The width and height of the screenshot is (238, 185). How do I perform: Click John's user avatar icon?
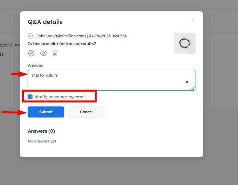pos(31,36)
